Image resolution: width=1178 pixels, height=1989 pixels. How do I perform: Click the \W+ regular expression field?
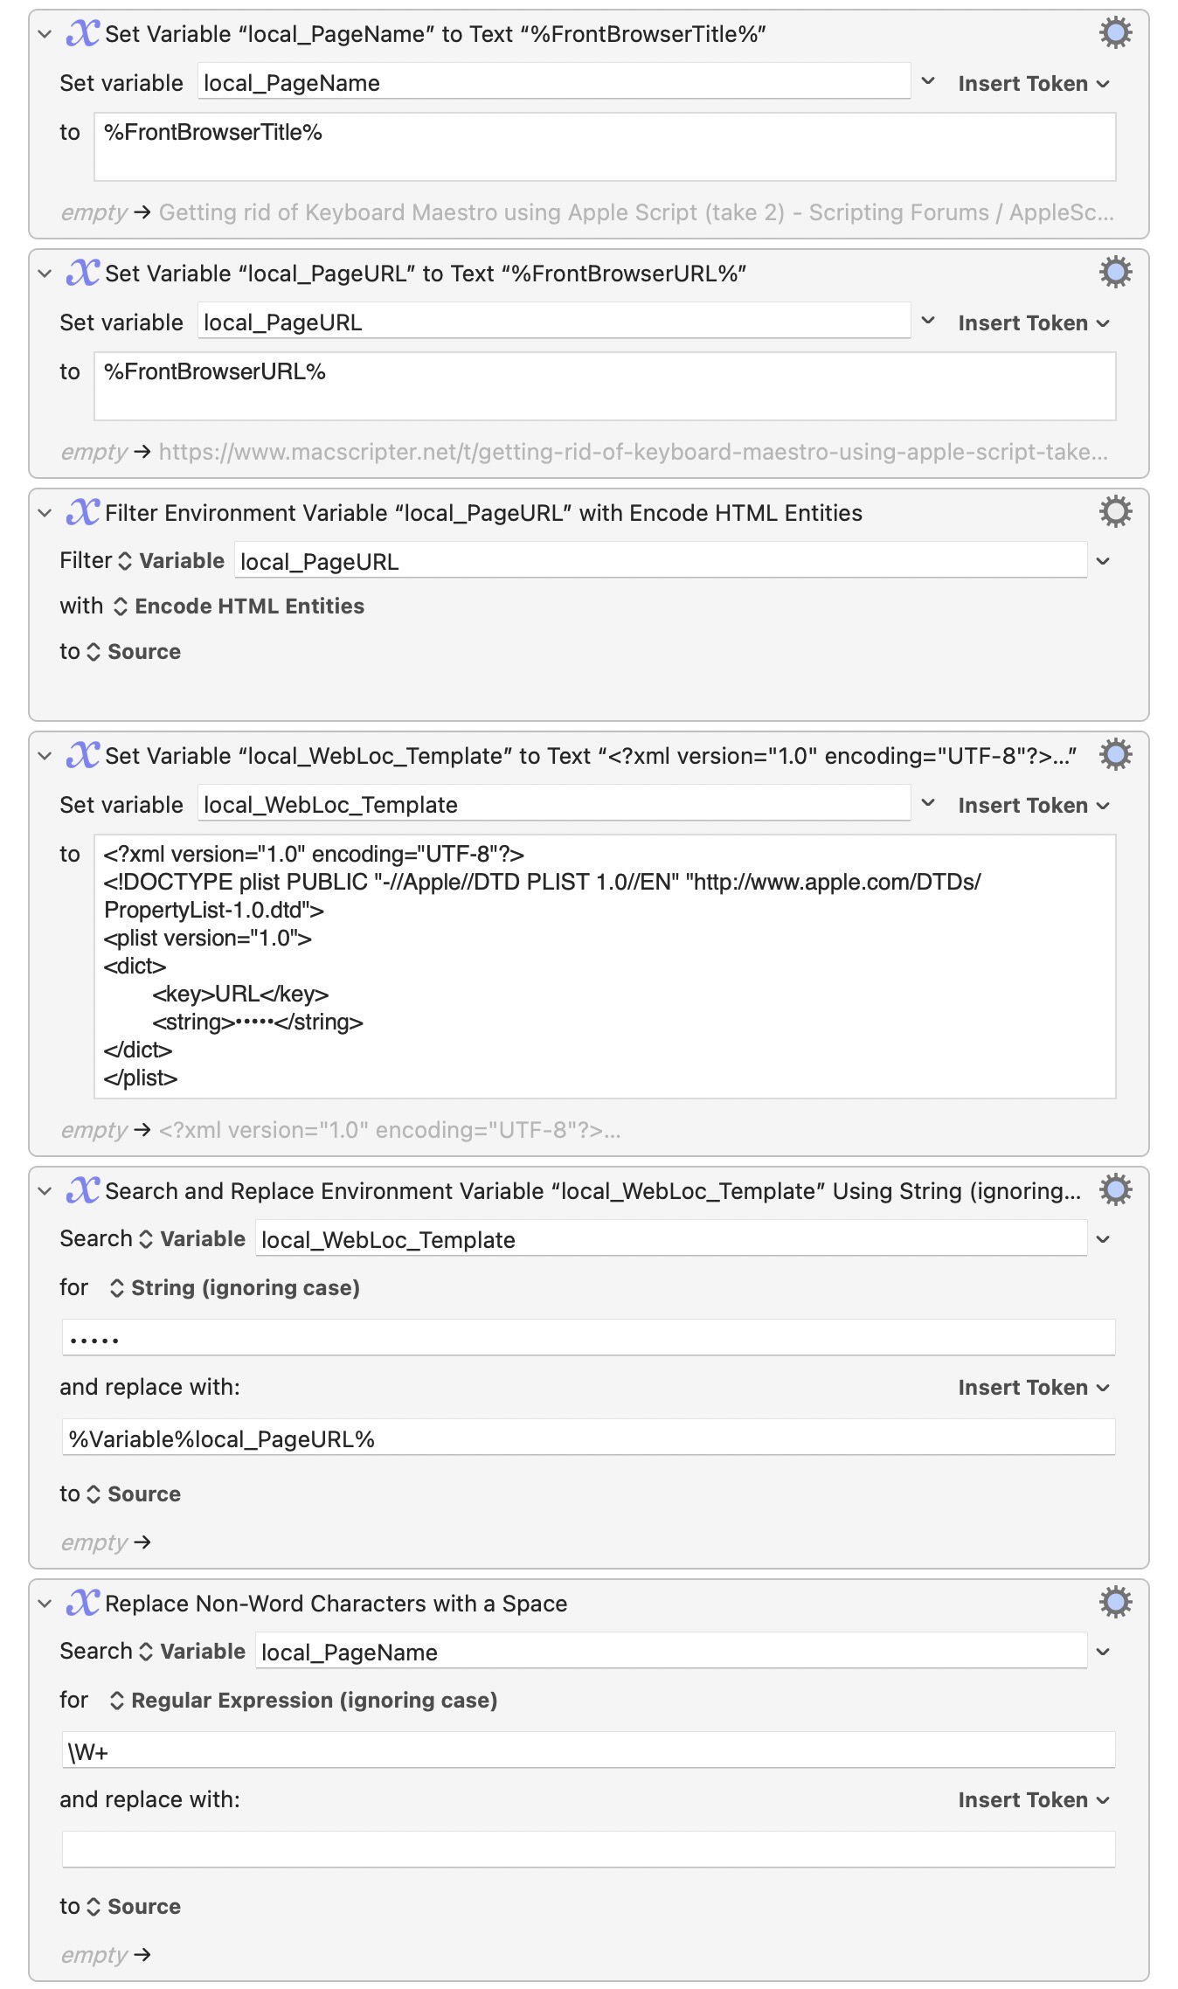tap(588, 1751)
